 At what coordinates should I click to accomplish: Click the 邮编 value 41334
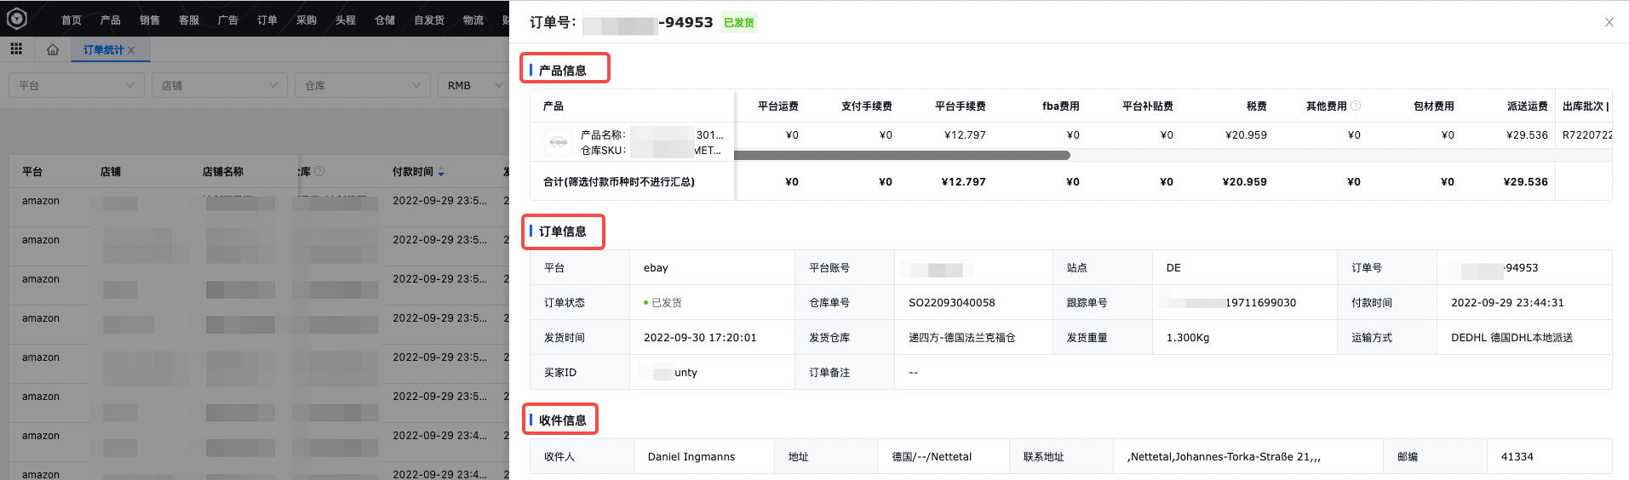1517,457
